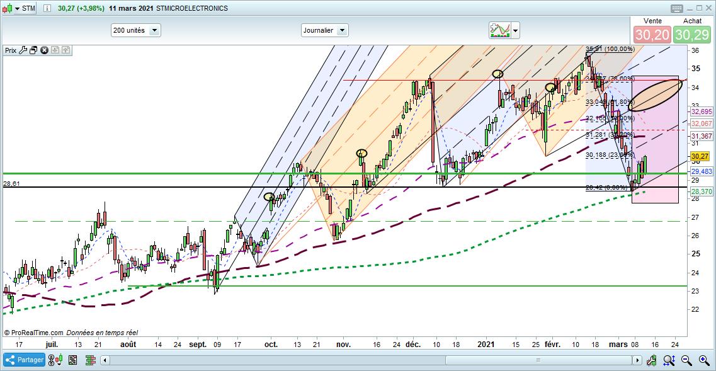Click the Achat 30,29 buy button
The width and height of the screenshot is (716, 371).
[x=692, y=34]
